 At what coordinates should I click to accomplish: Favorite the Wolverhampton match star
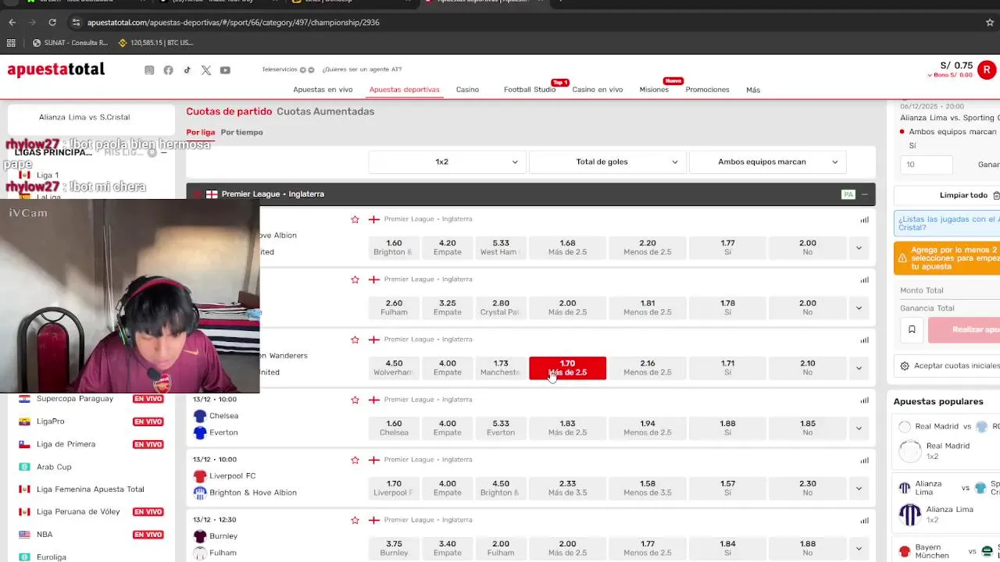click(355, 340)
